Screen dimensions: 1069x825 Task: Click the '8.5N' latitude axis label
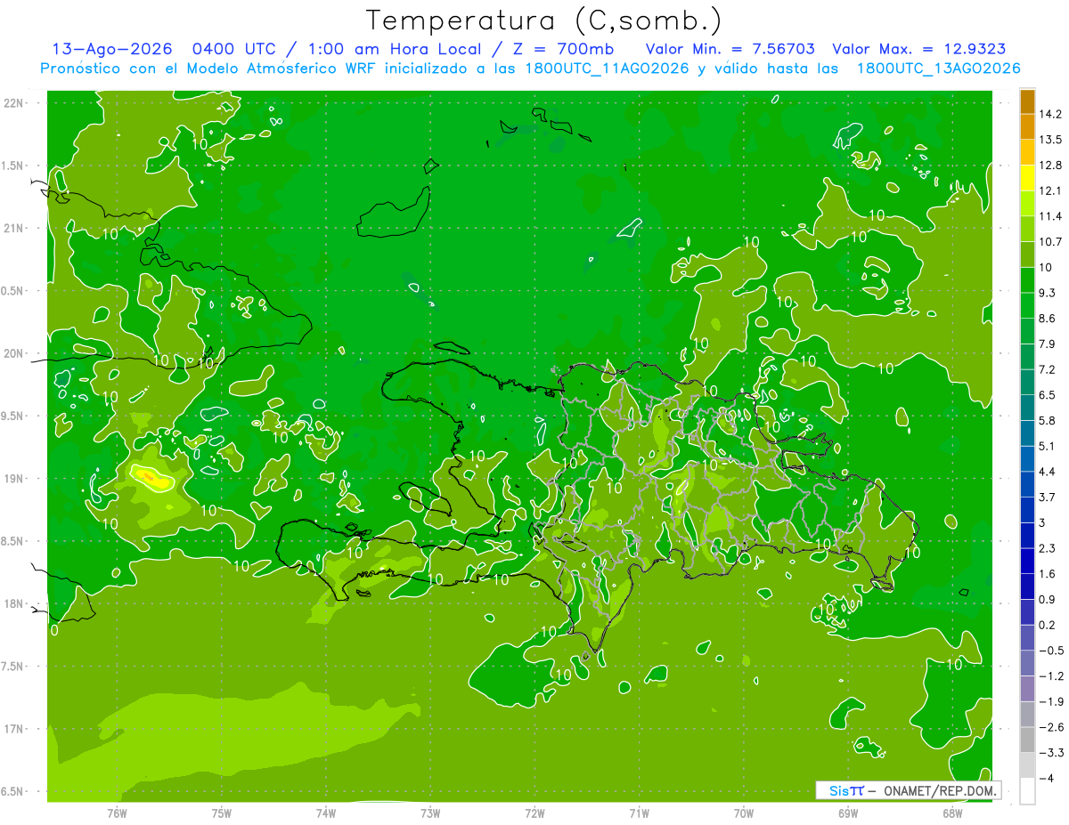(x=13, y=541)
